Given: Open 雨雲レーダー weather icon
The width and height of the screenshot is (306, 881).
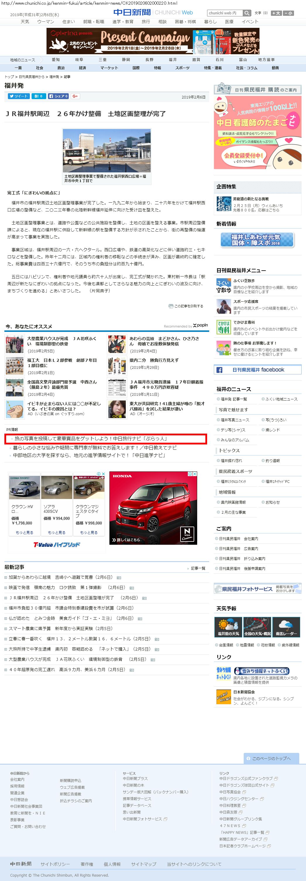Looking at the screenshot, I should pyautogui.click(x=286, y=627).
